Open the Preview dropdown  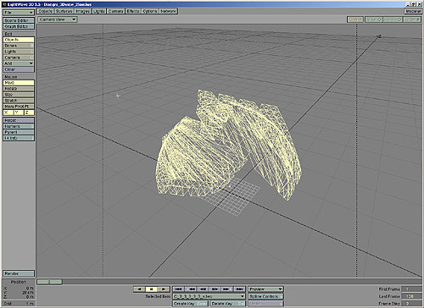[265, 289]
